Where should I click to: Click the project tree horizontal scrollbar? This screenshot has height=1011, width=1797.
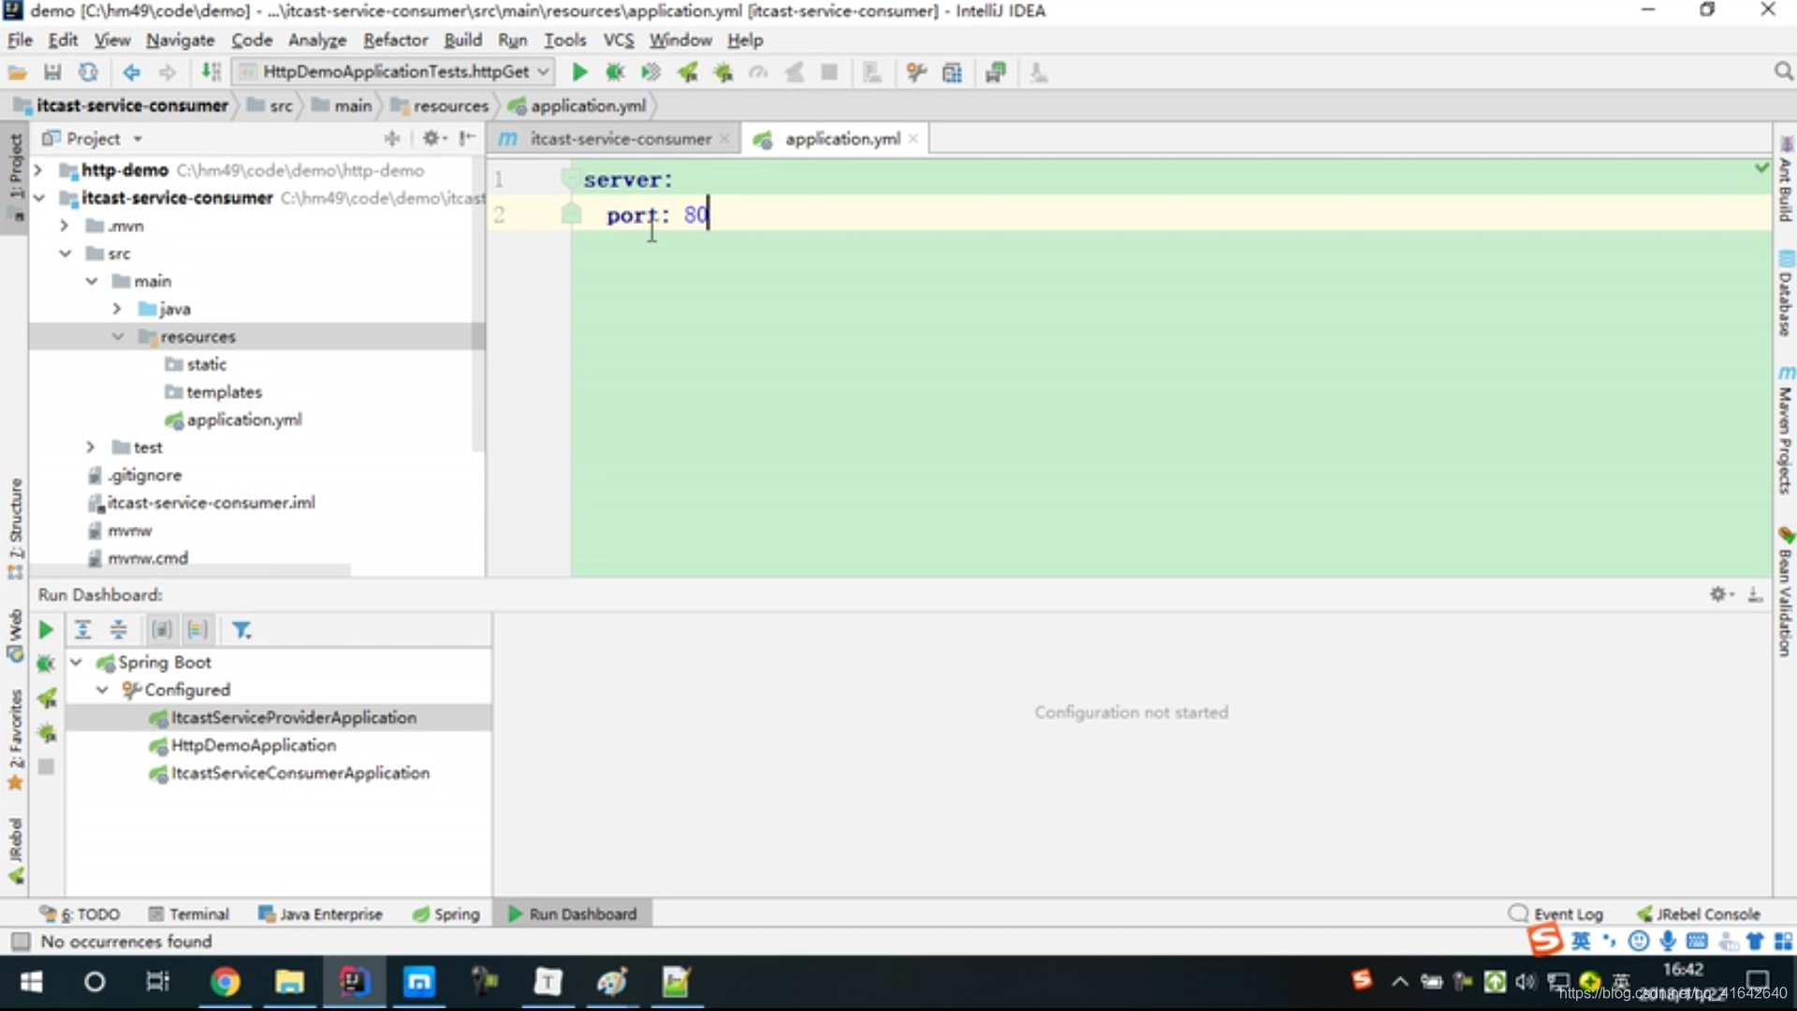[190, 569]
